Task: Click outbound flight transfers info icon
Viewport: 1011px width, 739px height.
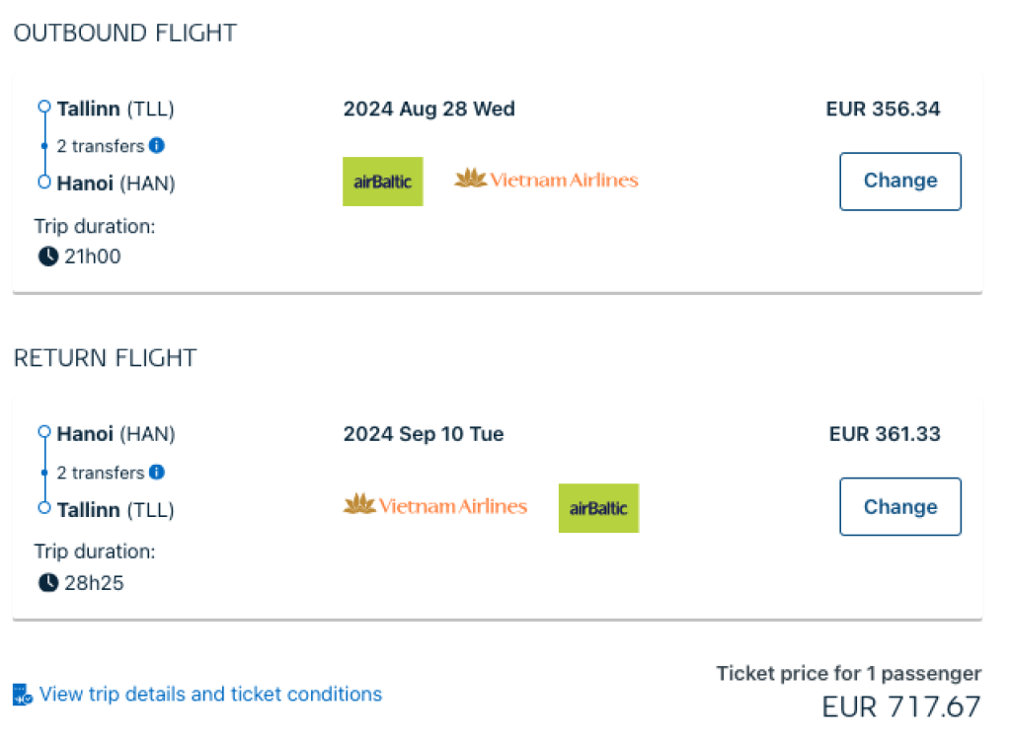Action: (x=157, y=146)
